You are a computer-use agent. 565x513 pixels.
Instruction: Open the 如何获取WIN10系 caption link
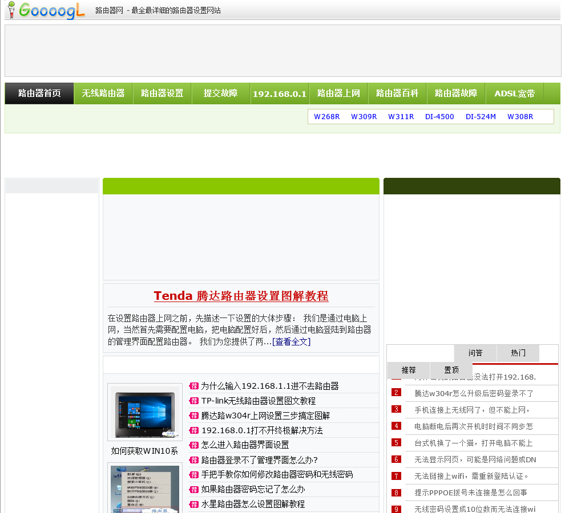click(x=144, y=451)
